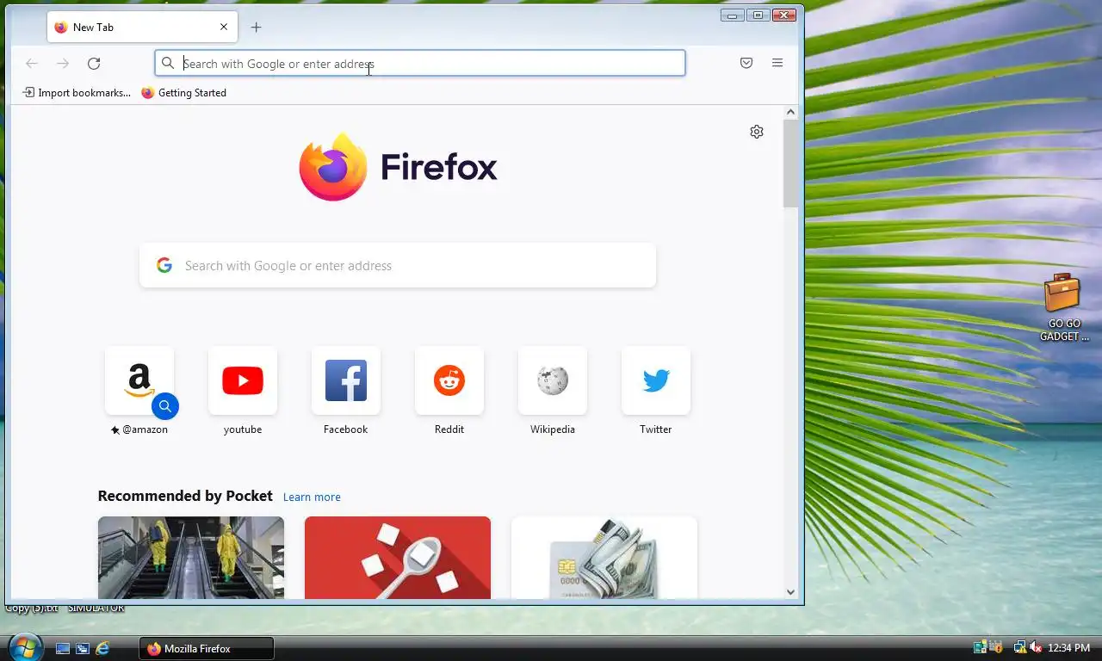Click the forward navigation arrow

(63, 63)
